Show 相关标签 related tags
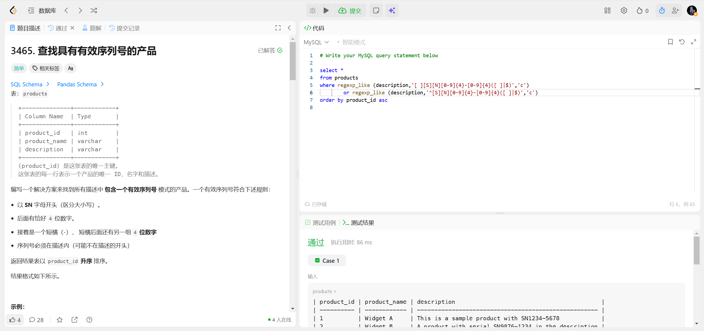This screenshot has width=704, height=331. pyautogui.click(x=46, y=68)
